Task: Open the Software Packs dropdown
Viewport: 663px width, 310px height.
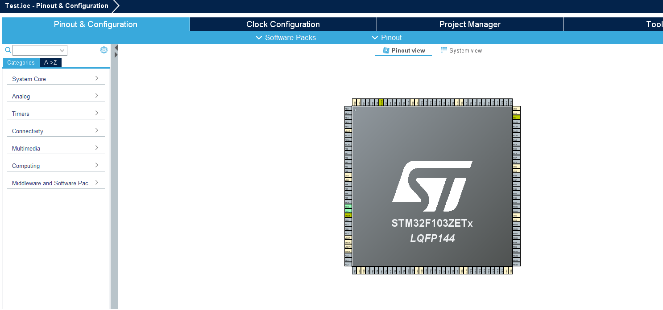Action: (x=286, y=37)
